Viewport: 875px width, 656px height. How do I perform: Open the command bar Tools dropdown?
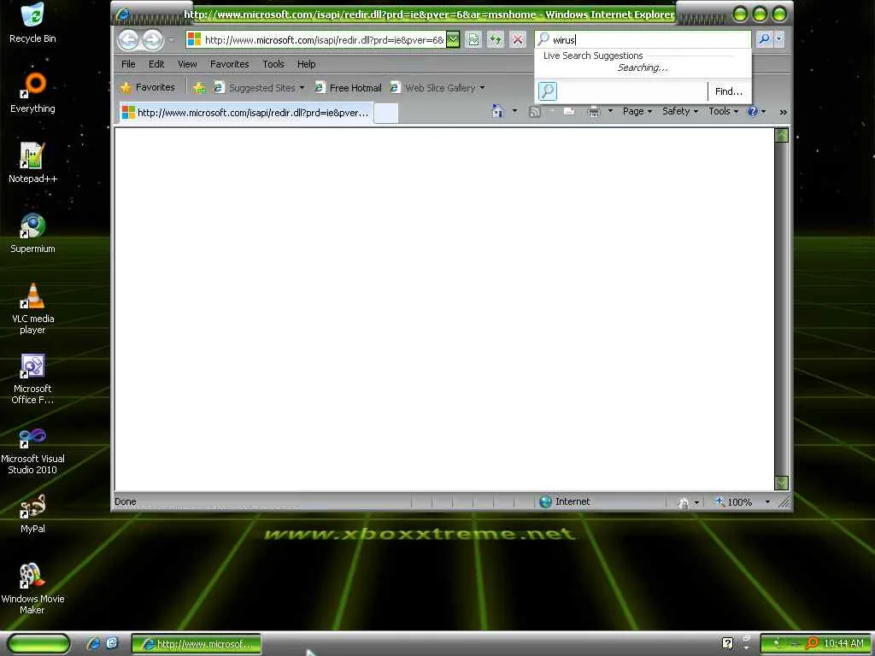pos(723,112)
